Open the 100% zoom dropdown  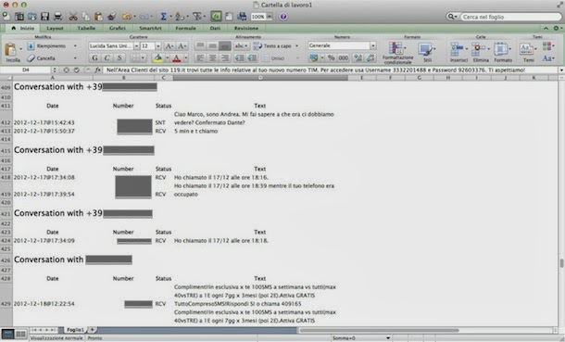tap(270, 17)
